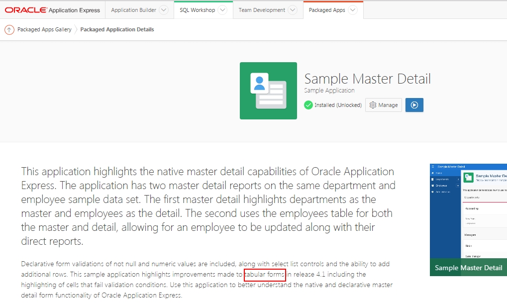This screenshot has height=303, width=507.
Task: Expand the SQL Workshop dropdown arrow
Action: 222,10
